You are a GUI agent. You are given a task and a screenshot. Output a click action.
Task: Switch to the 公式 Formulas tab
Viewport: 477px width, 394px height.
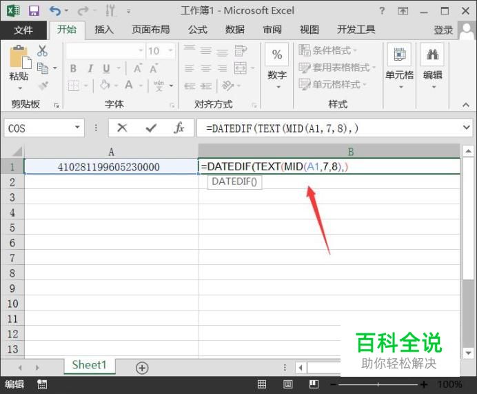point(198,30)
